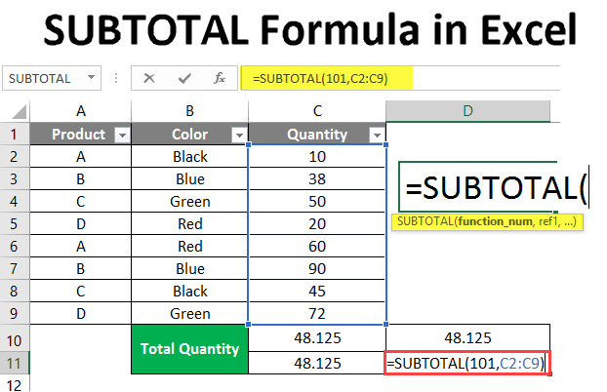Select the Blue cell in row 7
Screen dimensions: 607x392
pos(189,269)
